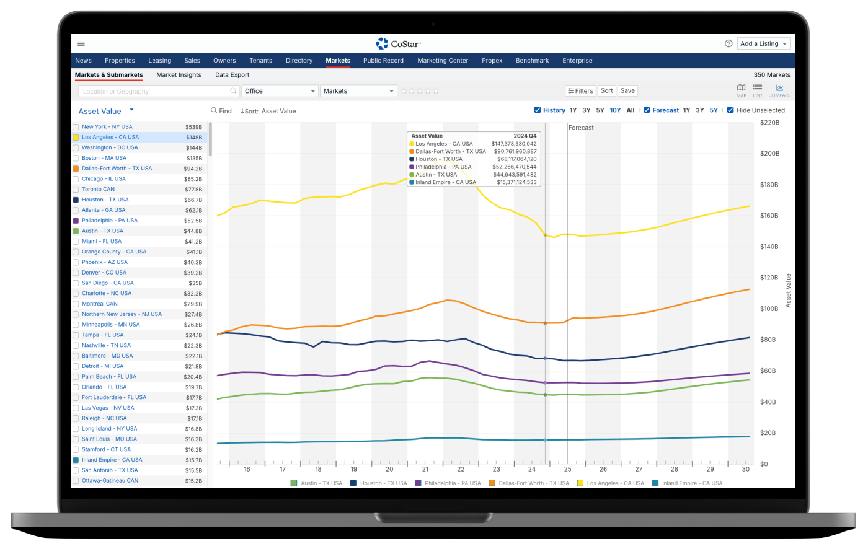Screen dimensions: 868x554
Task: Uncheck the History checkbox
Action: (538, 110)
